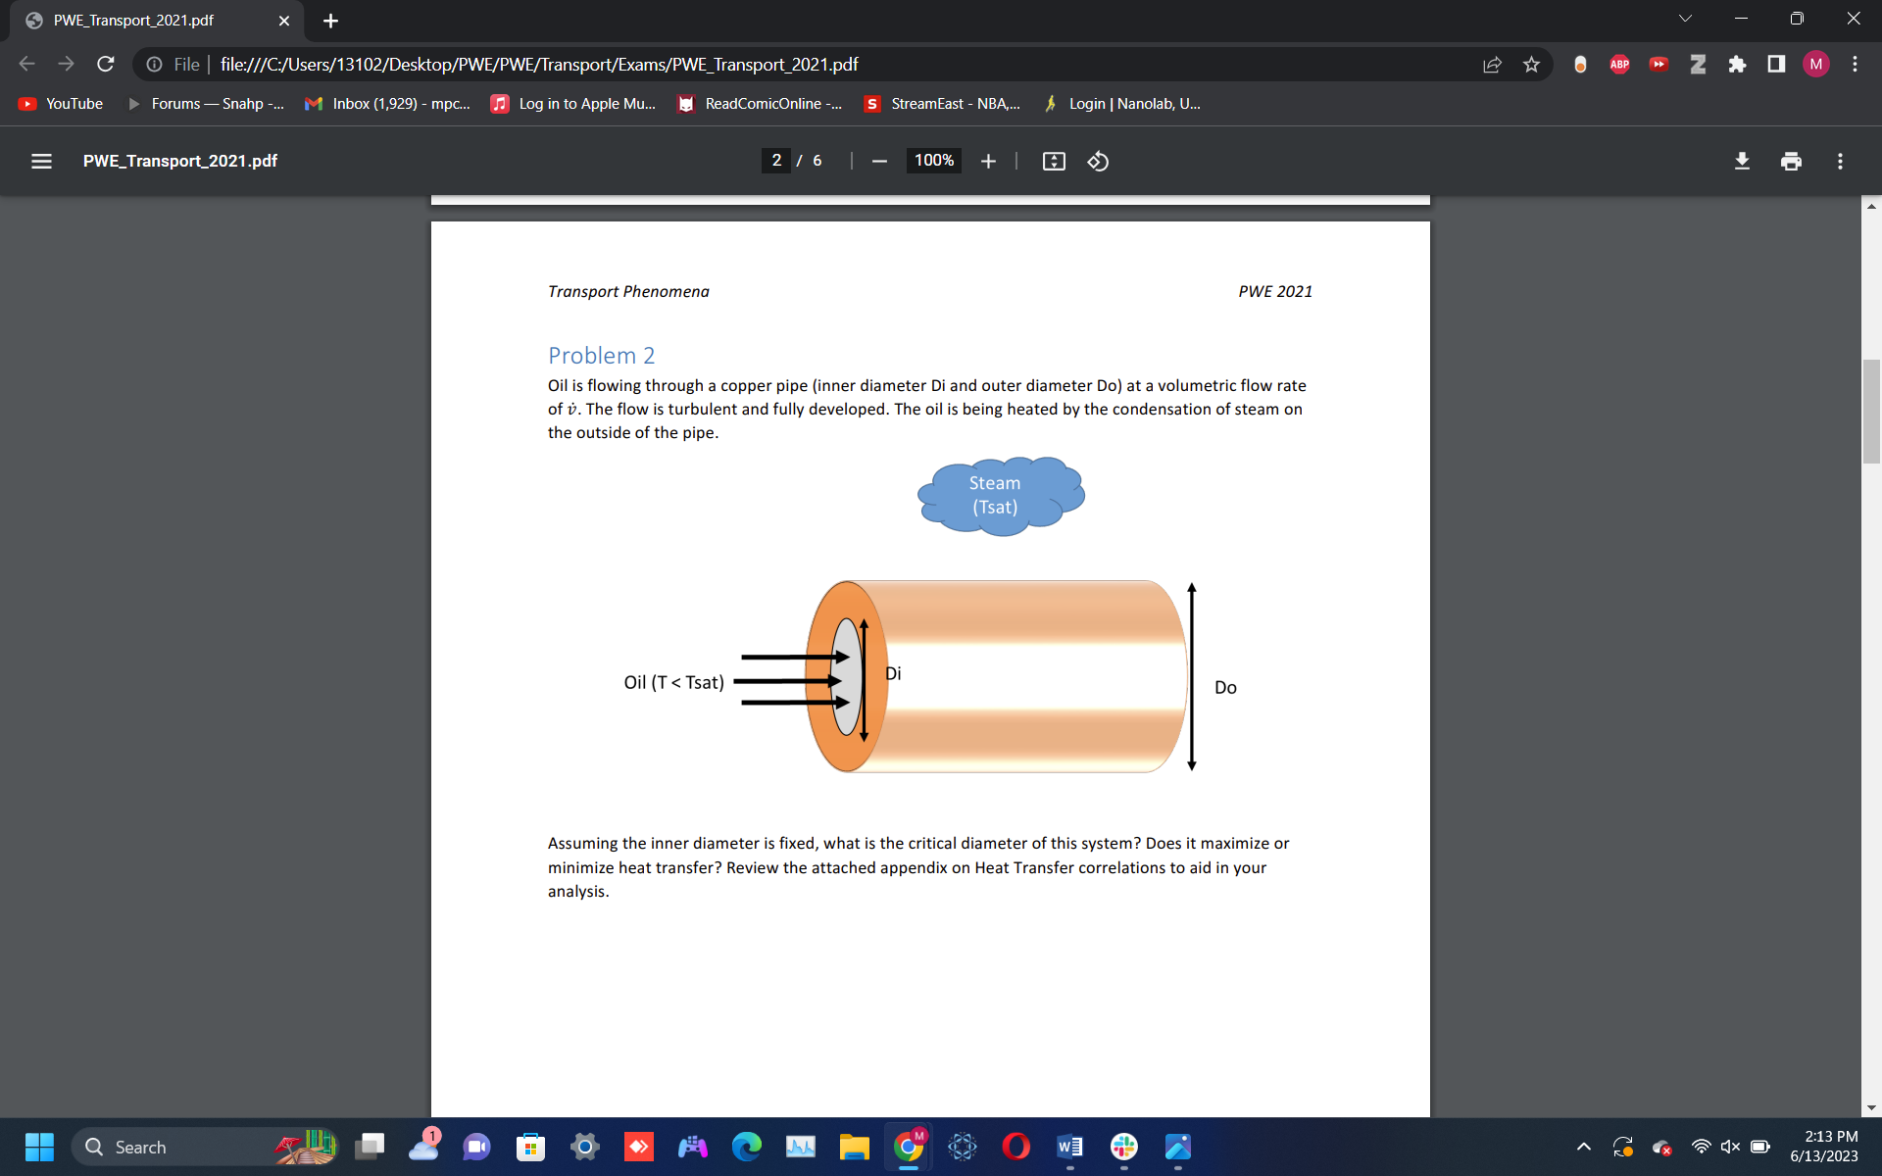Viewport: 1882px width, 1176px height.
Task: Open the Windows Start menu
Action: click(39, 1147)
